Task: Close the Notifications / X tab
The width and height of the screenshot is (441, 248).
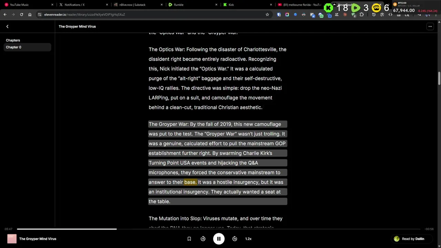Action: pos(107,5)
